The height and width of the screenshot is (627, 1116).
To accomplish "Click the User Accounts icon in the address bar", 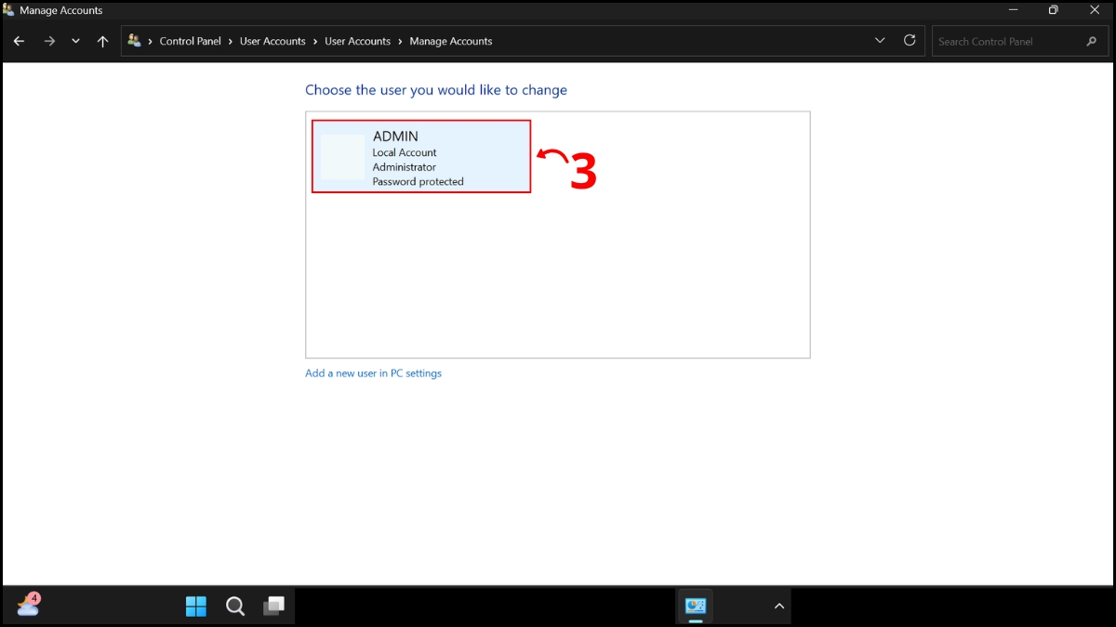I will point(134,41).
